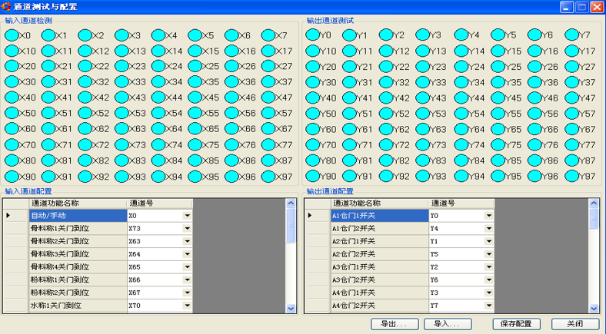Open the X73 channel number dropdown
This screenshot has width=606, height=334.
[x=187, y=228]
